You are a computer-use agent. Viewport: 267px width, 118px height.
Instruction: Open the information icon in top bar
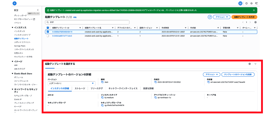tap(246, 3)
